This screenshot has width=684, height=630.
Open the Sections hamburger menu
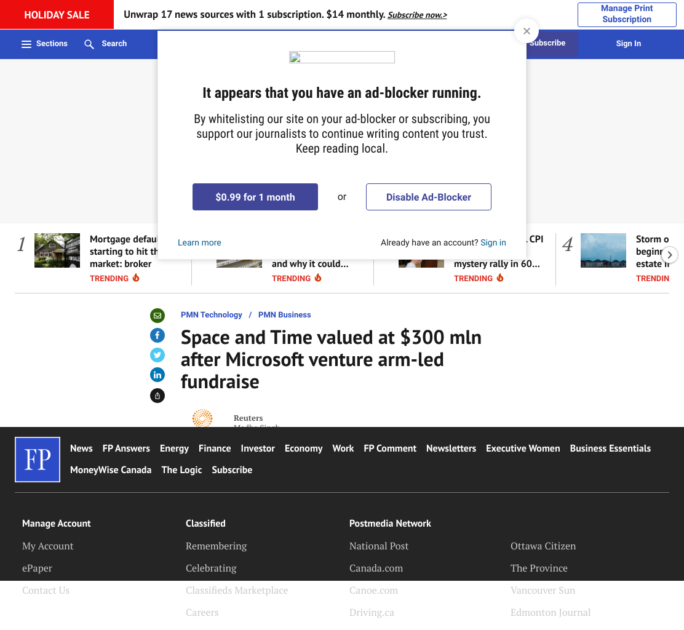click(44, 44)
